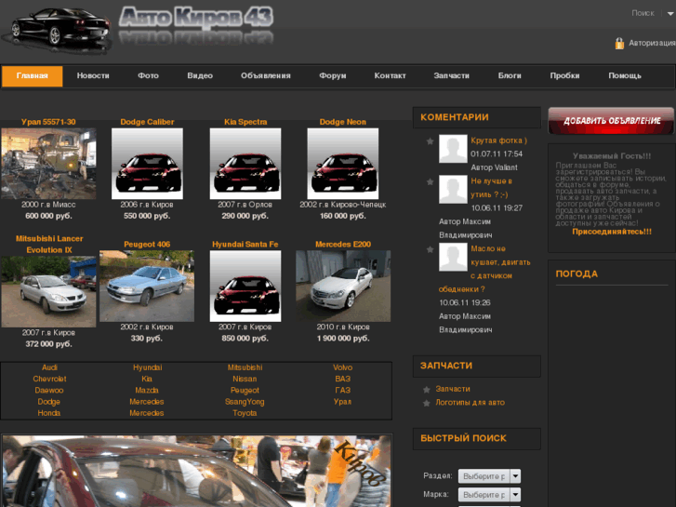Click the Mitsubishi Lancer Evolution IX title

tap(49, 244)
